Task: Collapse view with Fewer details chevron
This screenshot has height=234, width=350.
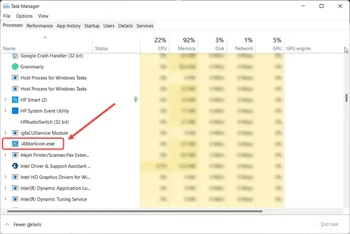Action: pyautogui.click(x=7, y=224)
